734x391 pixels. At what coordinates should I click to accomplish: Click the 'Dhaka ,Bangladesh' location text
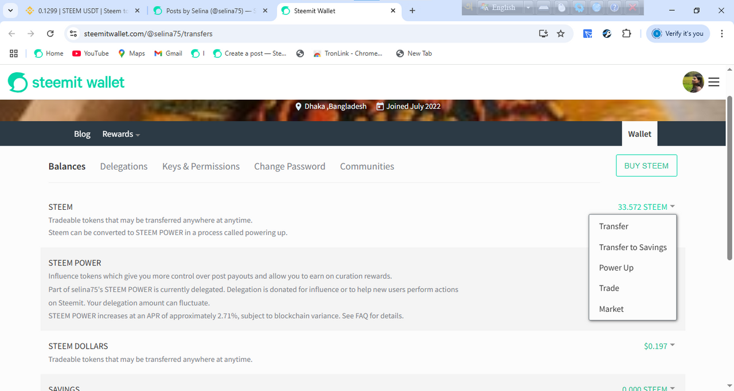pyautogui.click(x=335, y=106)
